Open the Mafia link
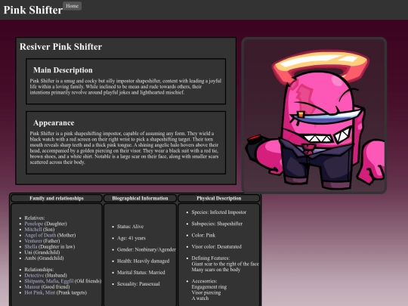Viewport: 408px width, 306px height. pos(52,281)
